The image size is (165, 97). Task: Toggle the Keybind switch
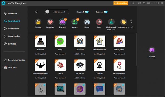(x=87, y=12)
